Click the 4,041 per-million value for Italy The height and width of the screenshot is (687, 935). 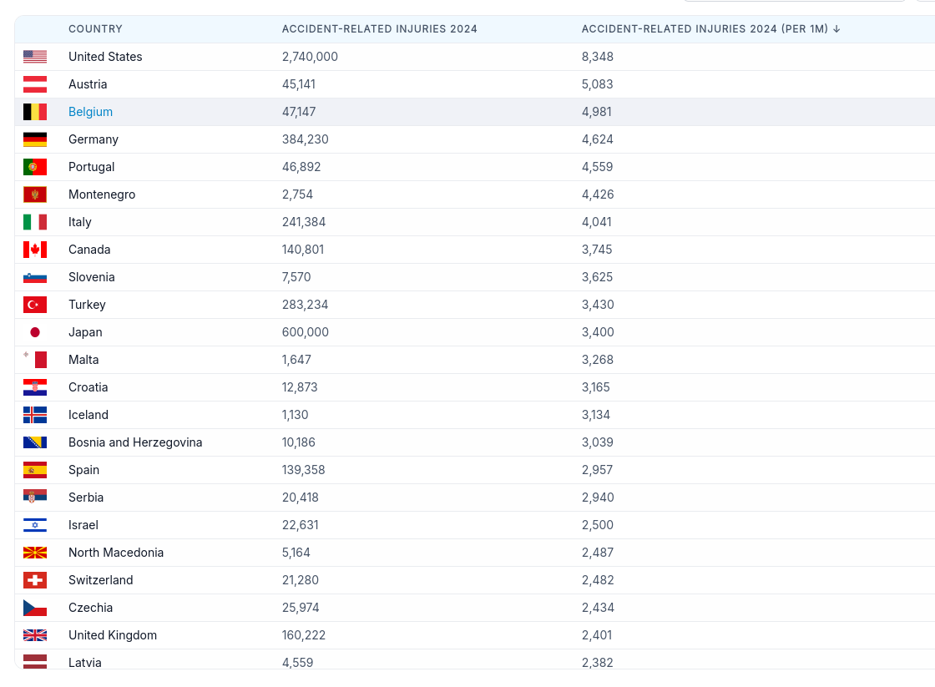click(x=597, y=222)
